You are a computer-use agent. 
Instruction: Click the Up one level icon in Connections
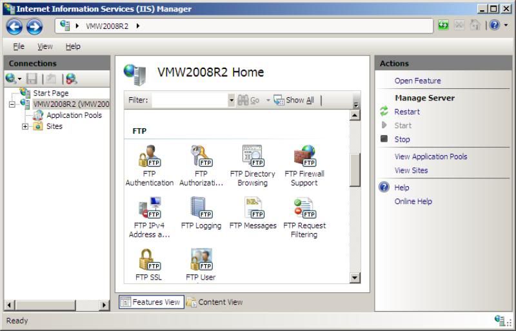(x=51, y=79)
